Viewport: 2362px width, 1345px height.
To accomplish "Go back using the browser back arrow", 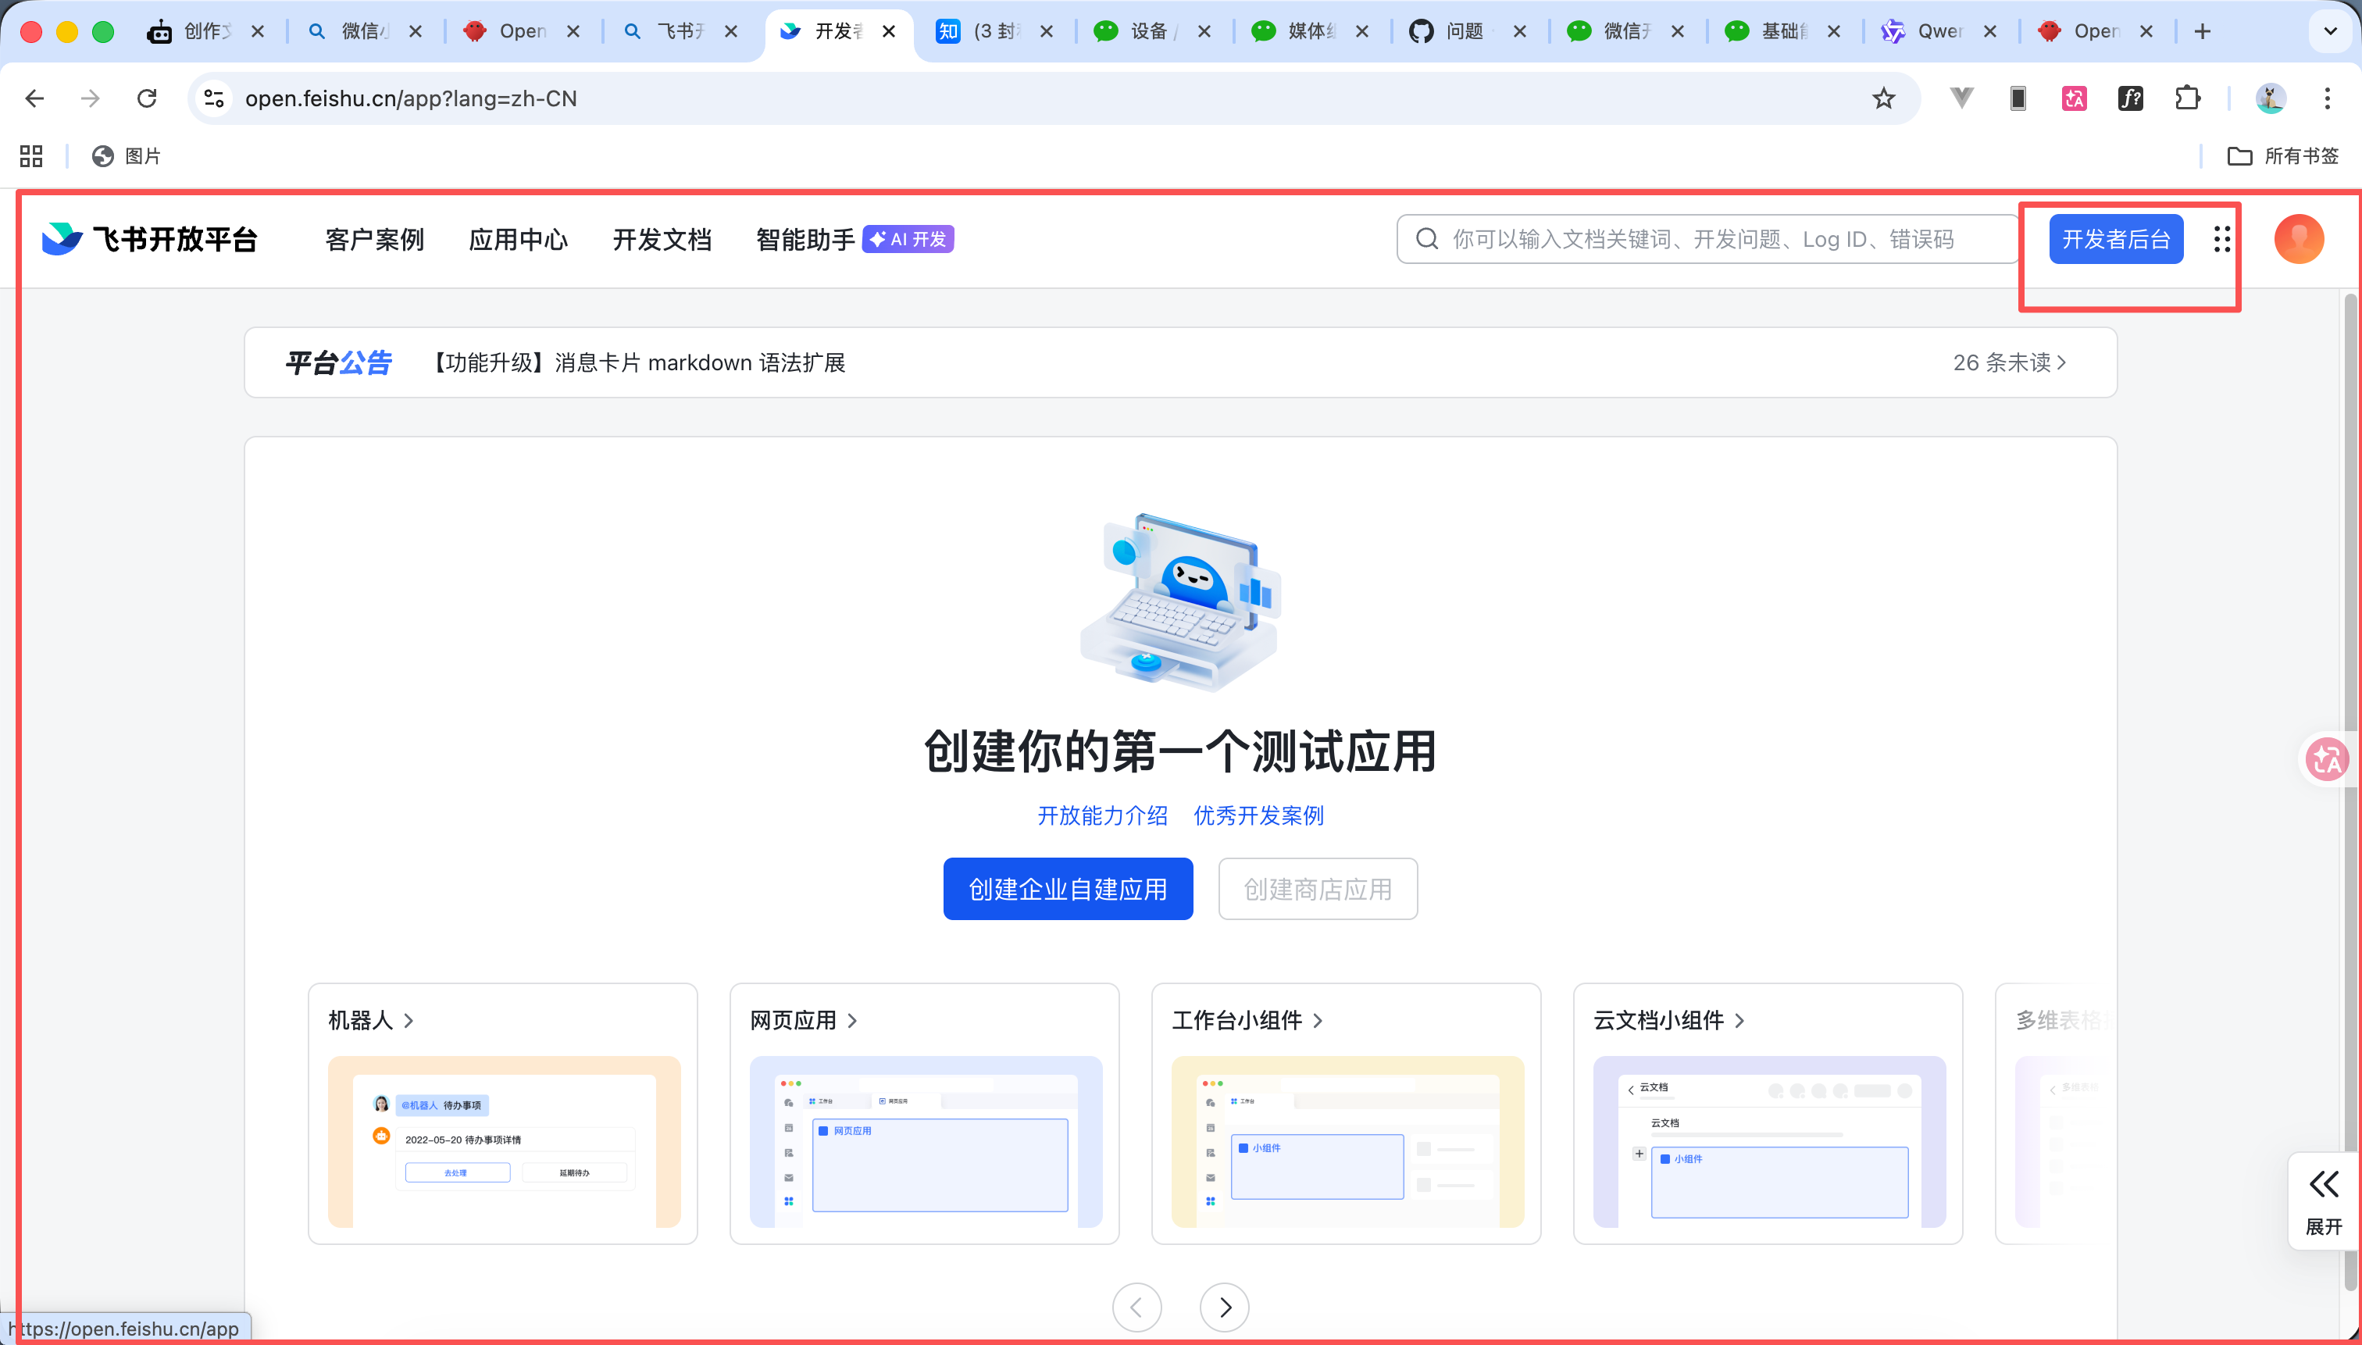I will 34,98.
